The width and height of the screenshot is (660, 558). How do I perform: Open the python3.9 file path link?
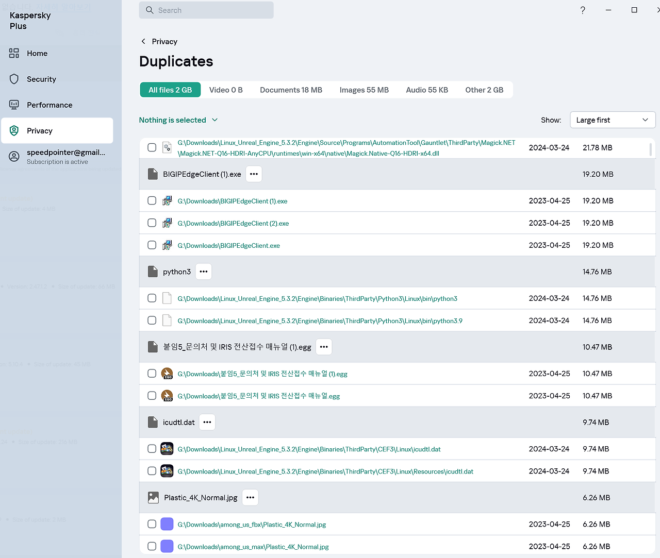tap(320, 320)
